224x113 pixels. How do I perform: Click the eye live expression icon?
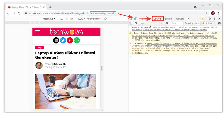tap(167, 23)
